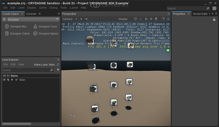The width and height of the screenshot is (219, 127).
Task: Create a Designer Sphere object
Action: pyautogui.click(x=46, y=34)
